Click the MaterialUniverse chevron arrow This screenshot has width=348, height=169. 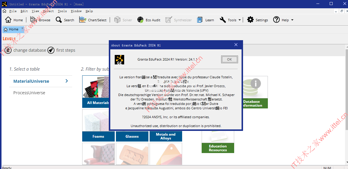coord(67,81)
